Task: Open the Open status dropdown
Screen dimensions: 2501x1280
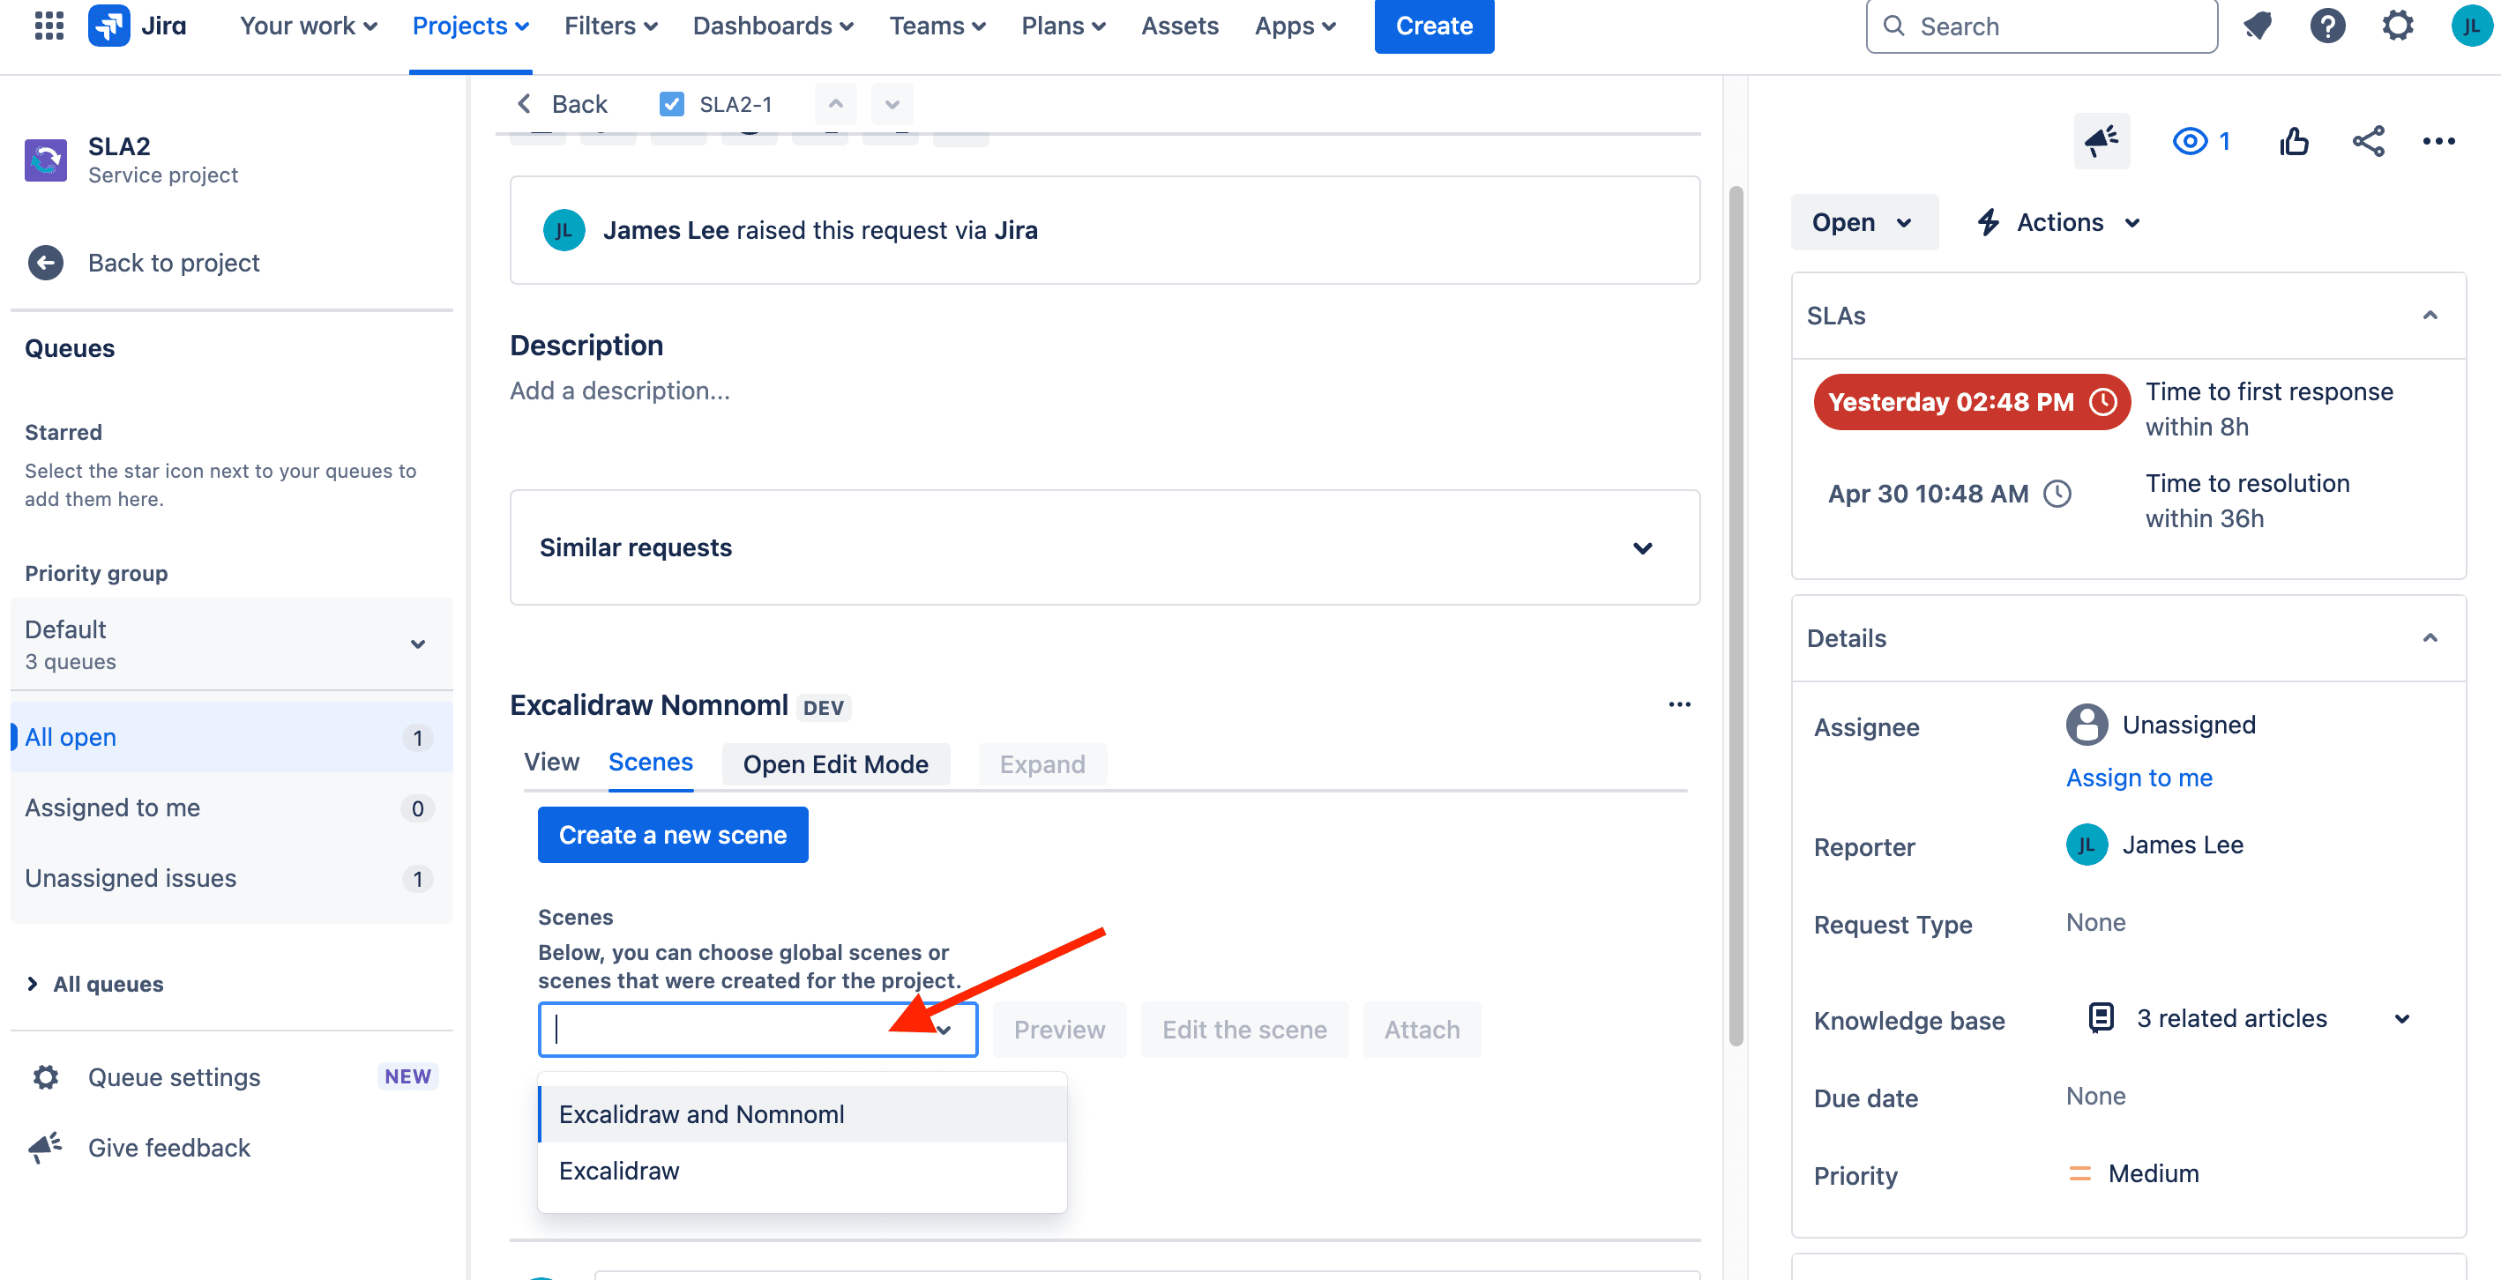Action: tap(1864, 222)
